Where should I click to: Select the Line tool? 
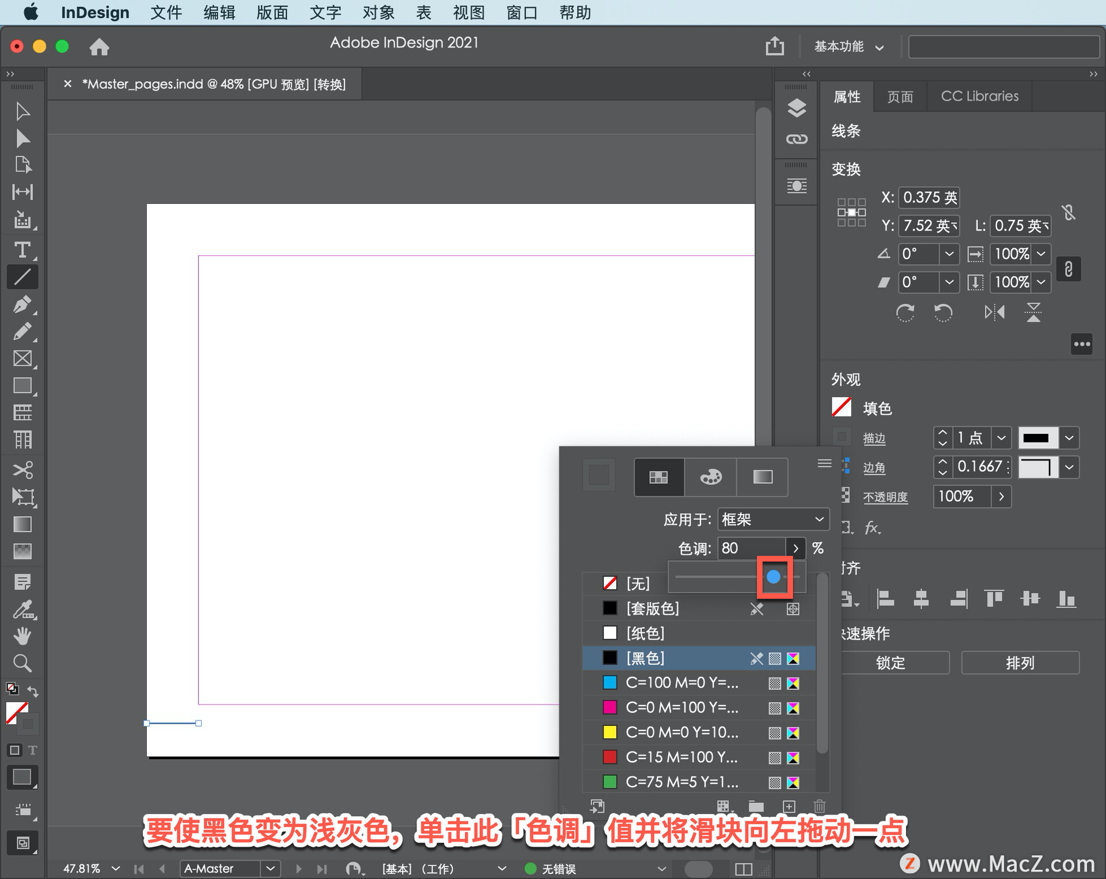22,277
